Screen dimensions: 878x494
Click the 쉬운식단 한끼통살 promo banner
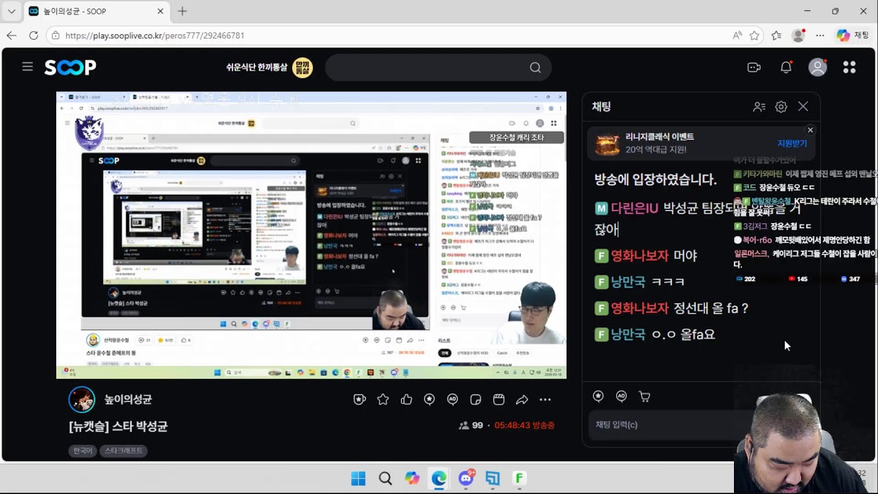coord(270,67)
